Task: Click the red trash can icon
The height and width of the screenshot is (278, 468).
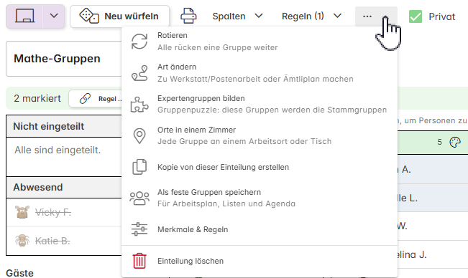Action: point(139,261)
